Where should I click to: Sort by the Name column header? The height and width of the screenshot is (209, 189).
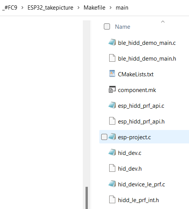coord(123,27)
